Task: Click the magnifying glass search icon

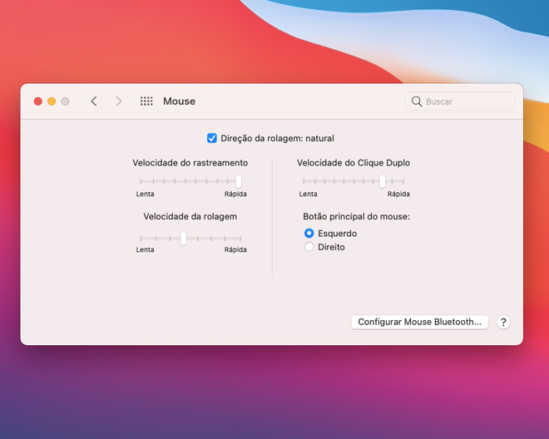Action: (417, 101)
